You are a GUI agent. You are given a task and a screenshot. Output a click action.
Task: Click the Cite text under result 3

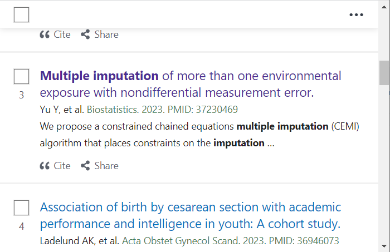tap(62, 166)
